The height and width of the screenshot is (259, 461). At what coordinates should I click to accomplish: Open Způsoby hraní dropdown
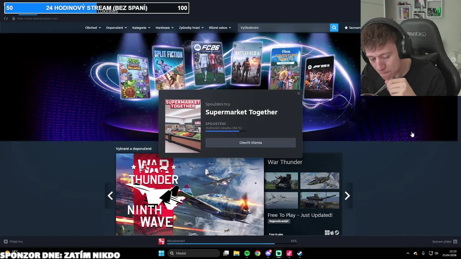click(191, 28)
